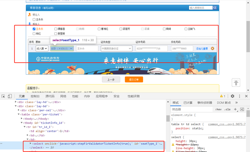Expand the div class="per-sel" node
Image resolution: width=250 pixels, height=152 pixels.
19,110
